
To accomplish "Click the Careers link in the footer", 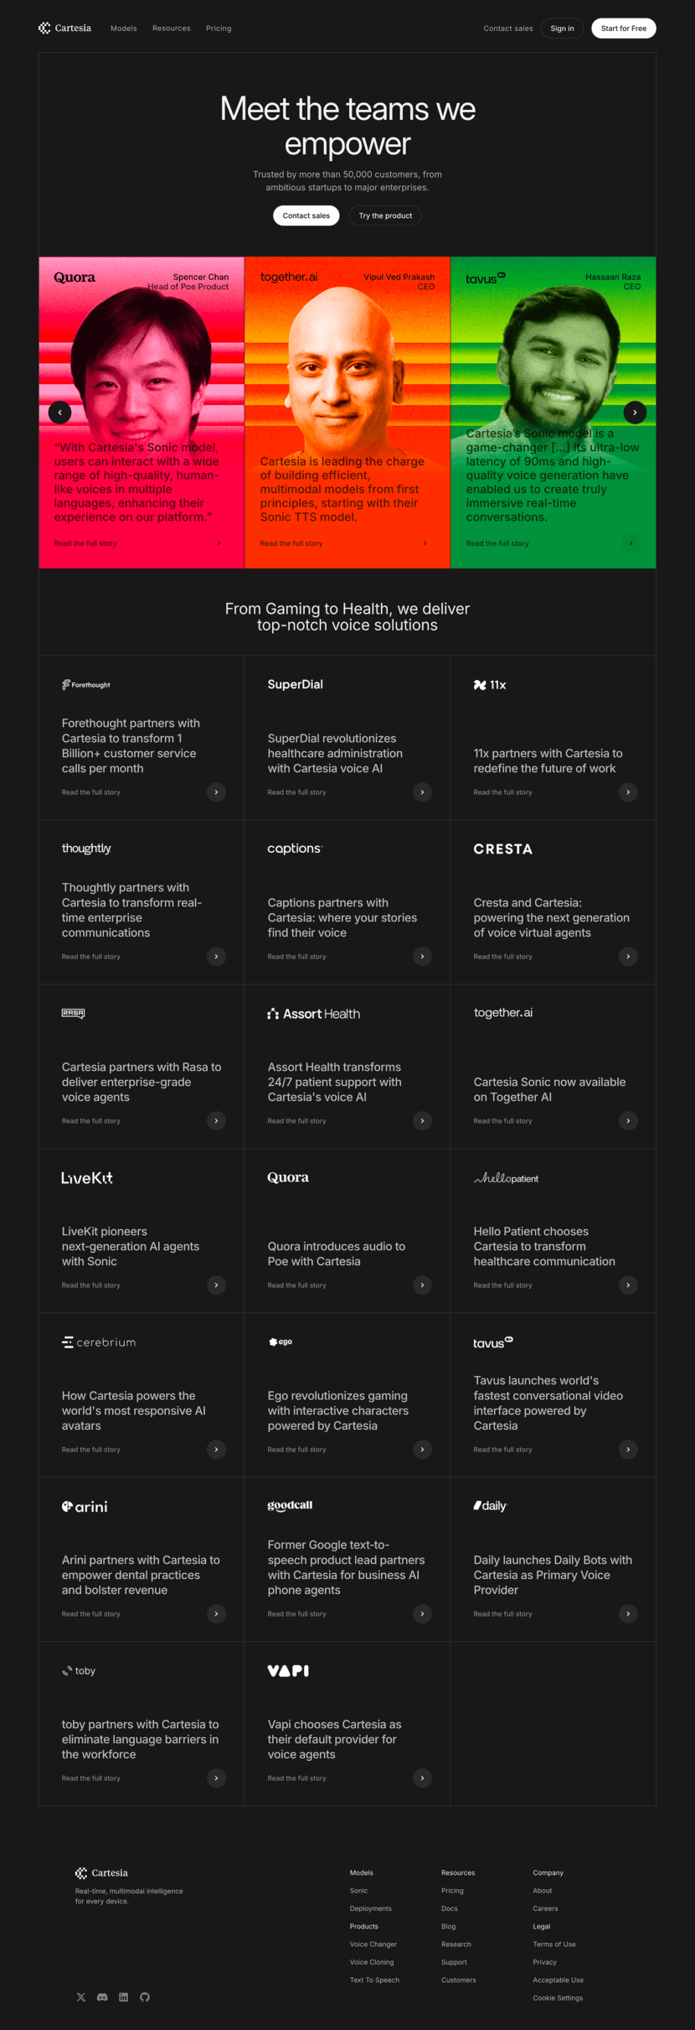I will pos(545,1908).
